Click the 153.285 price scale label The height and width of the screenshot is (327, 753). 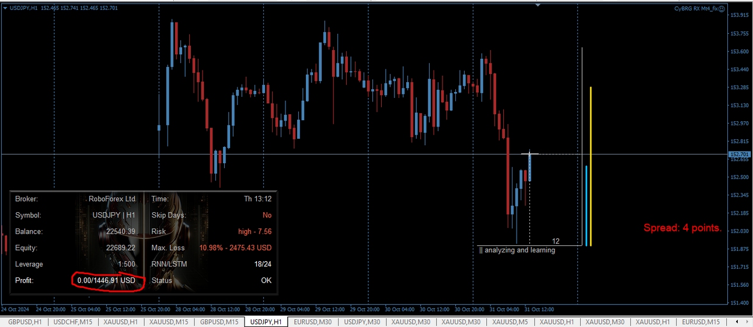[x=740, y=87]
